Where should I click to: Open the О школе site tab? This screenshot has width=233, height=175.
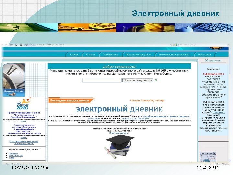[91, 55]
